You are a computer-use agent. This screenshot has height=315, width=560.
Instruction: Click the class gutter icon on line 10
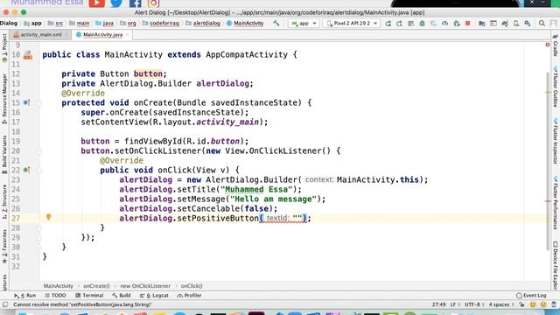coord(28,55)
